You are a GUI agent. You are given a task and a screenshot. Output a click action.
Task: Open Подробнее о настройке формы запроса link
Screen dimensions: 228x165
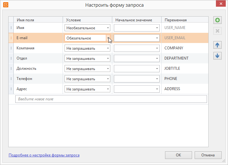(44, 155)
